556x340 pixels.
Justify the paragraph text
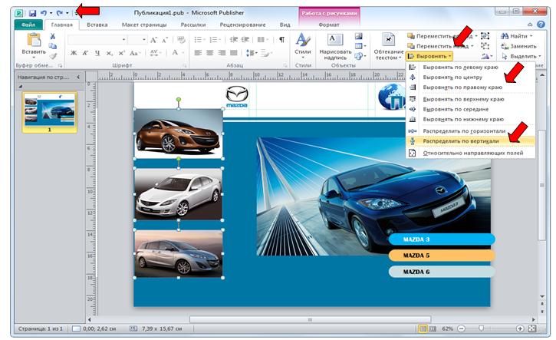point(234,53)
